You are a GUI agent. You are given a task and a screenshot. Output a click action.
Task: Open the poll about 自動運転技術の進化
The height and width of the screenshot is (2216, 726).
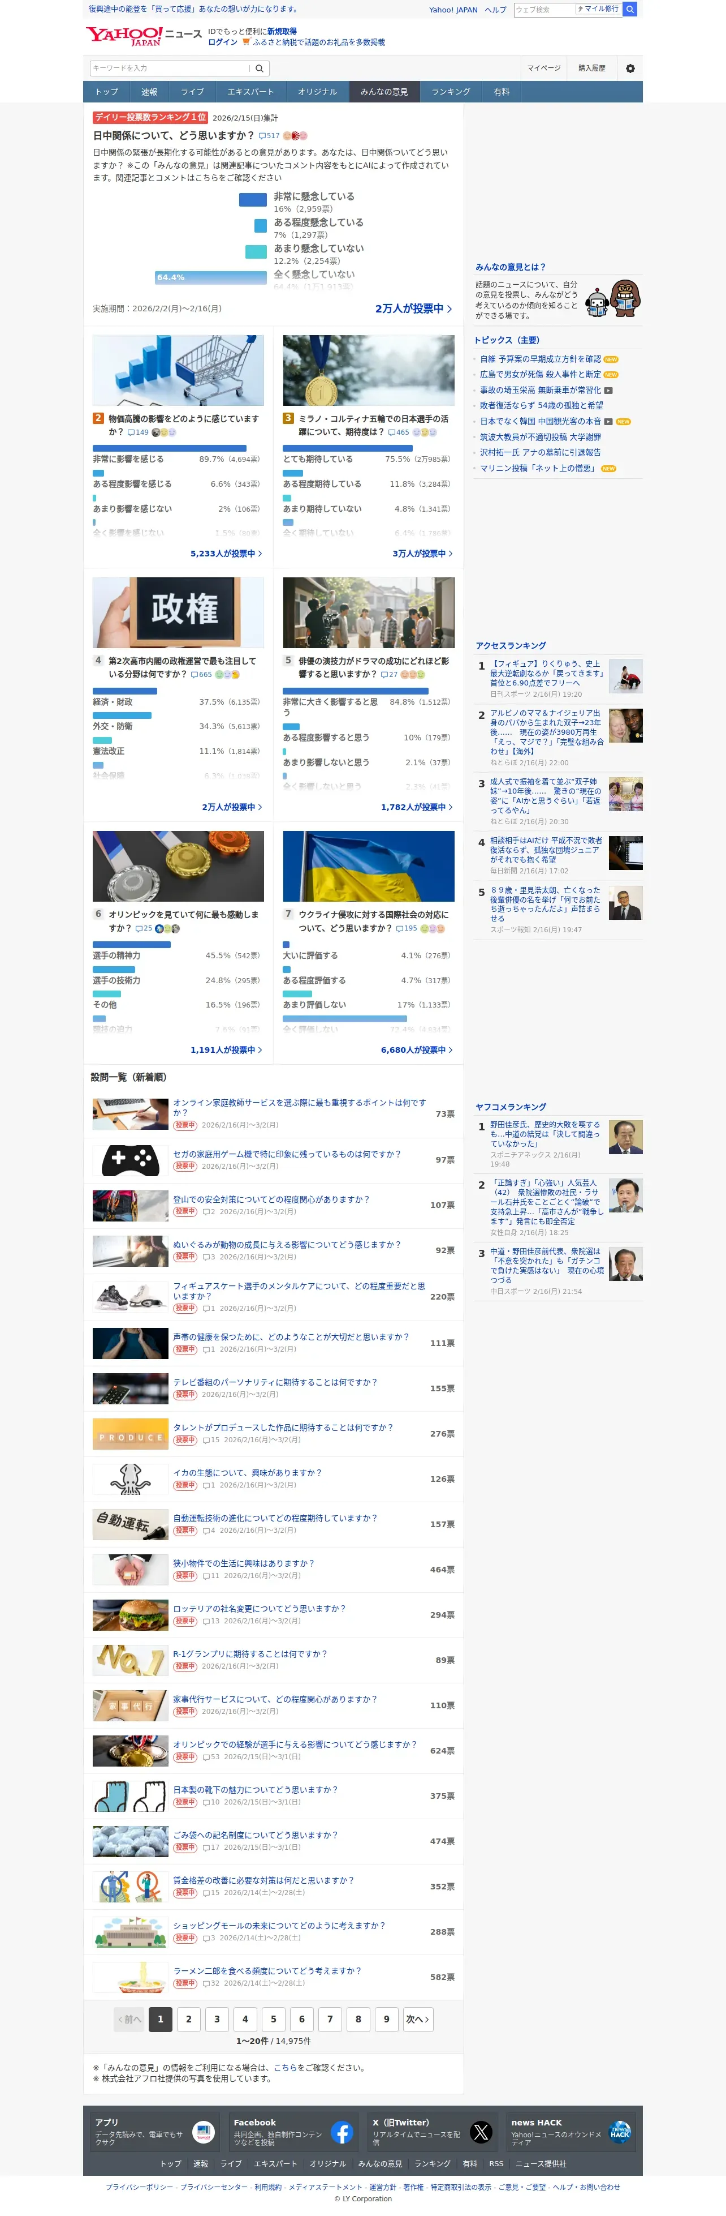click(x=275, y=1518)
